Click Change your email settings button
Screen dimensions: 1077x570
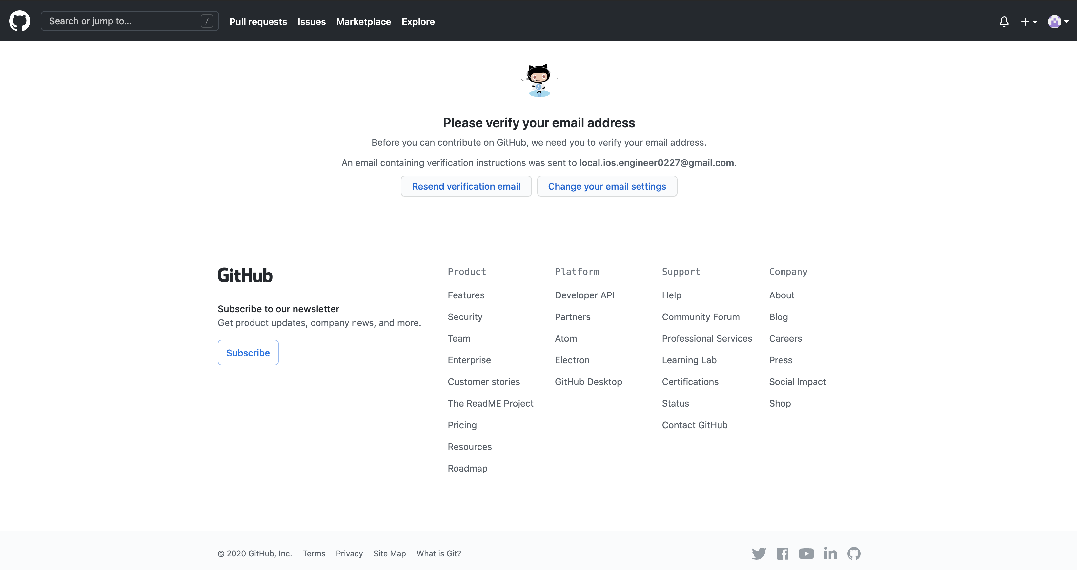point(607,186)
